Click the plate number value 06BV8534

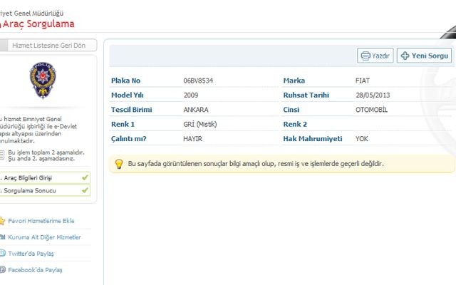coord(199,81)
